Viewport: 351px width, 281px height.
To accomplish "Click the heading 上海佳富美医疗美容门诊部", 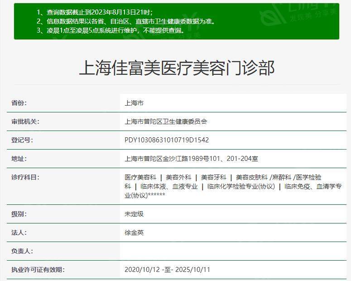I will [177, 68].
